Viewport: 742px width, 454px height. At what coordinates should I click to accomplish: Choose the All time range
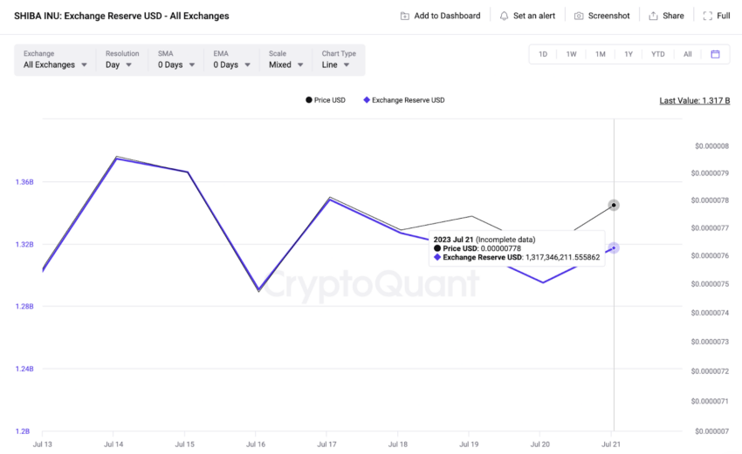[688, 54]
